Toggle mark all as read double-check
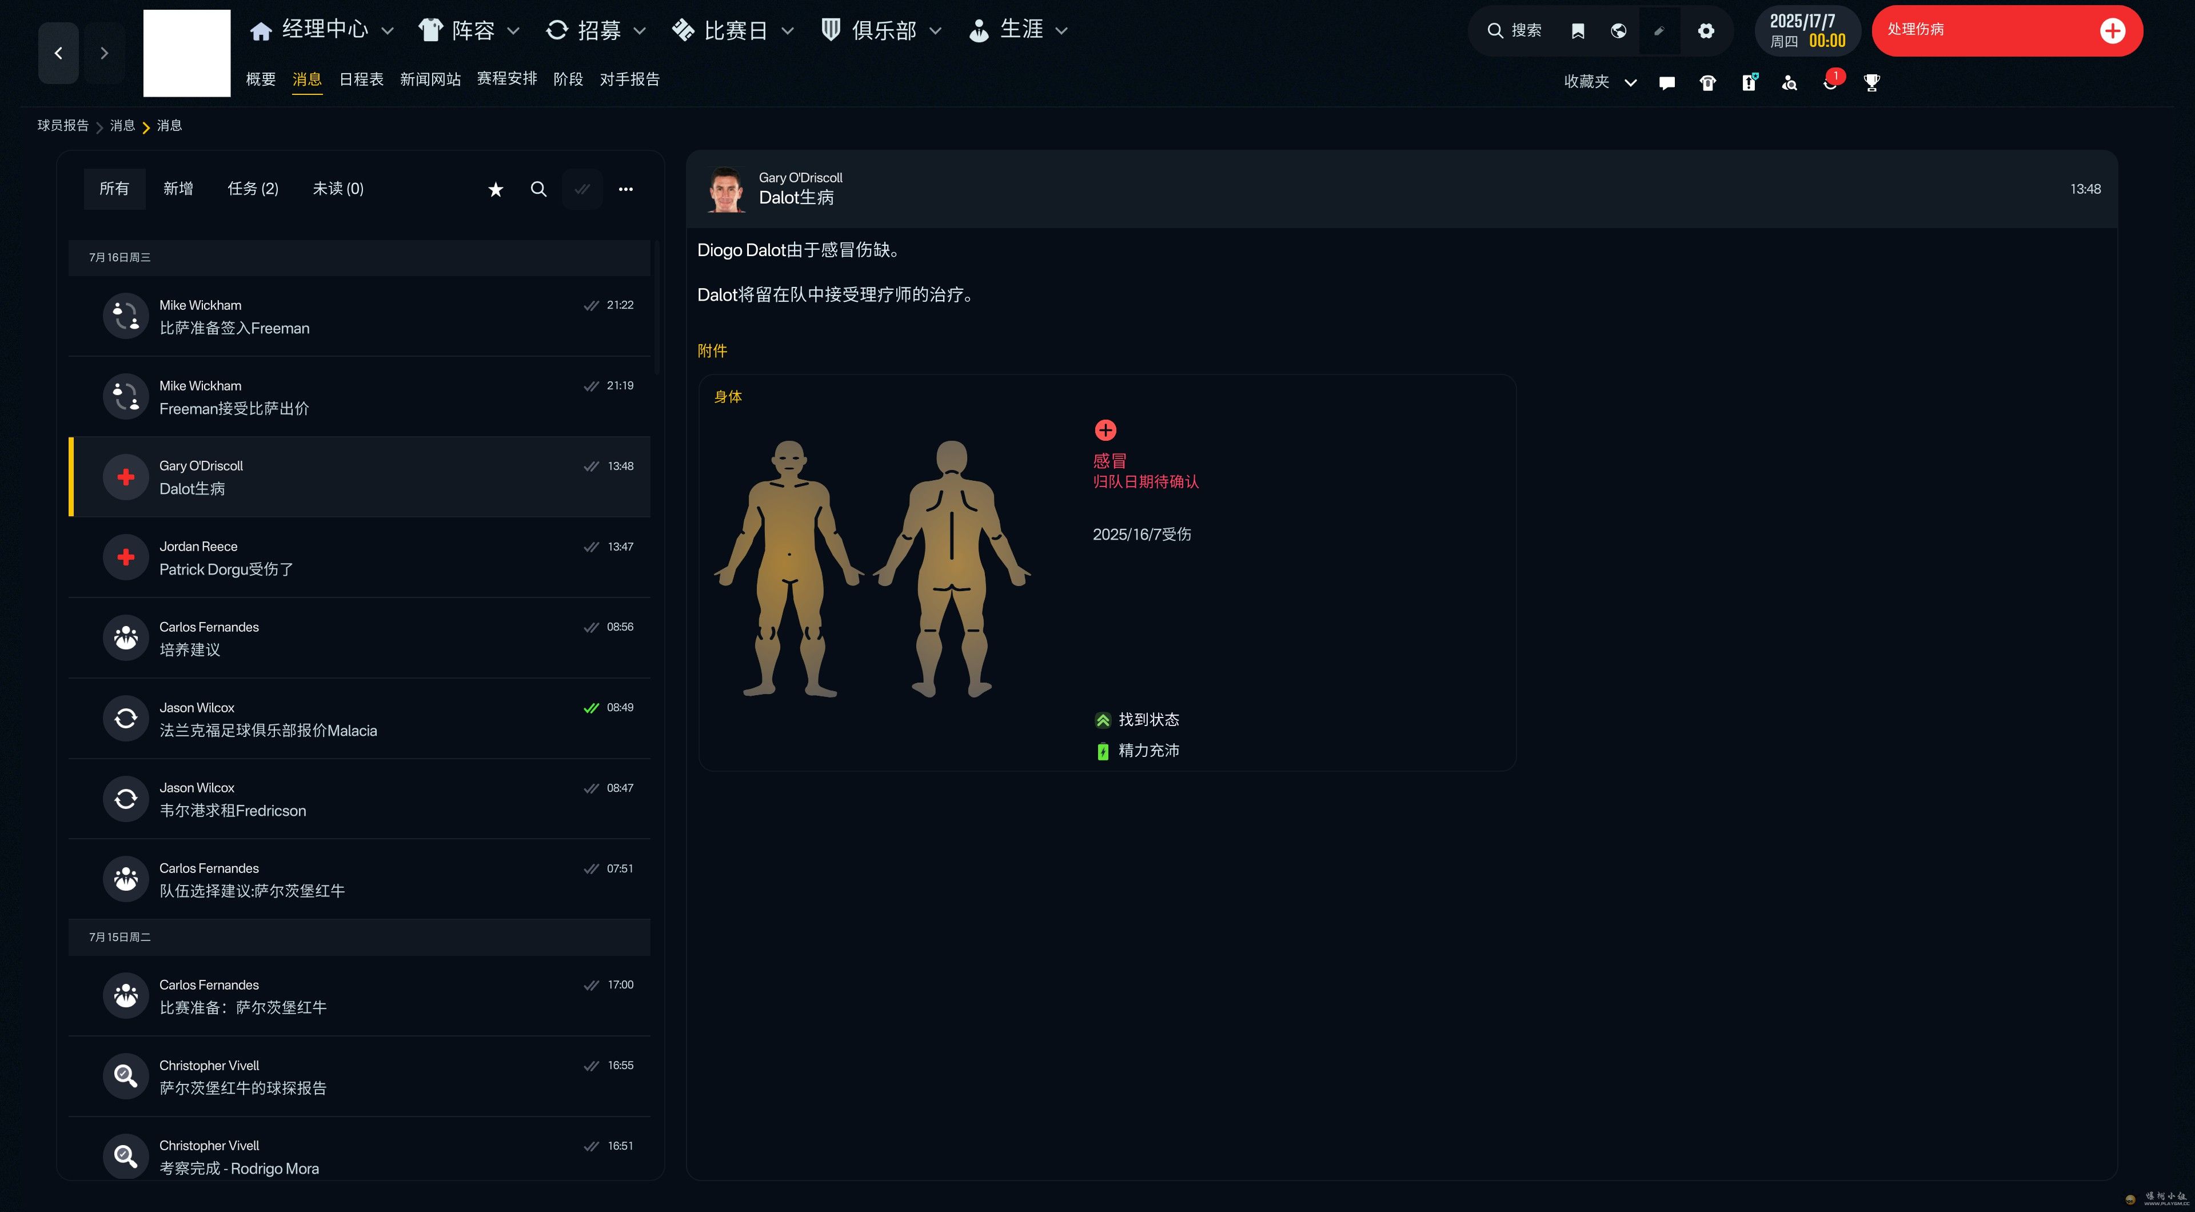The image size is (2195, 1212). pos(582,189)
